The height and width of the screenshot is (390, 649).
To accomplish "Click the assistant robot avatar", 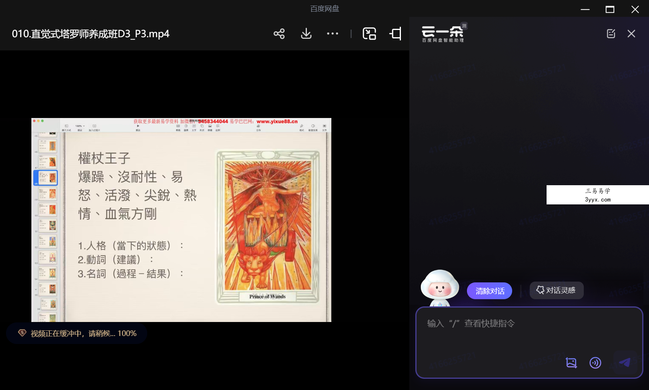I will click(x=440, y=288).
